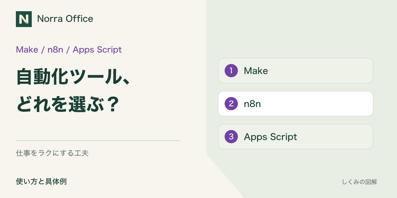Click the green Norra Office N logo
The image size is (397, 198).
tap(24, 19)
